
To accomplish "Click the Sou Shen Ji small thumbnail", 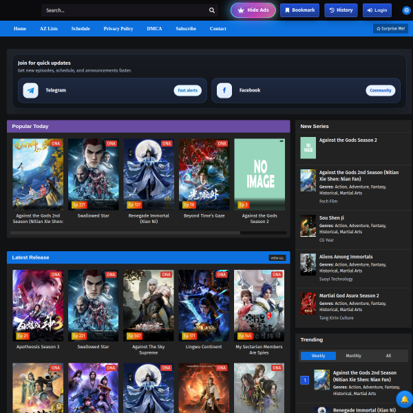I will pyautogui.click(x=308, y=226).
